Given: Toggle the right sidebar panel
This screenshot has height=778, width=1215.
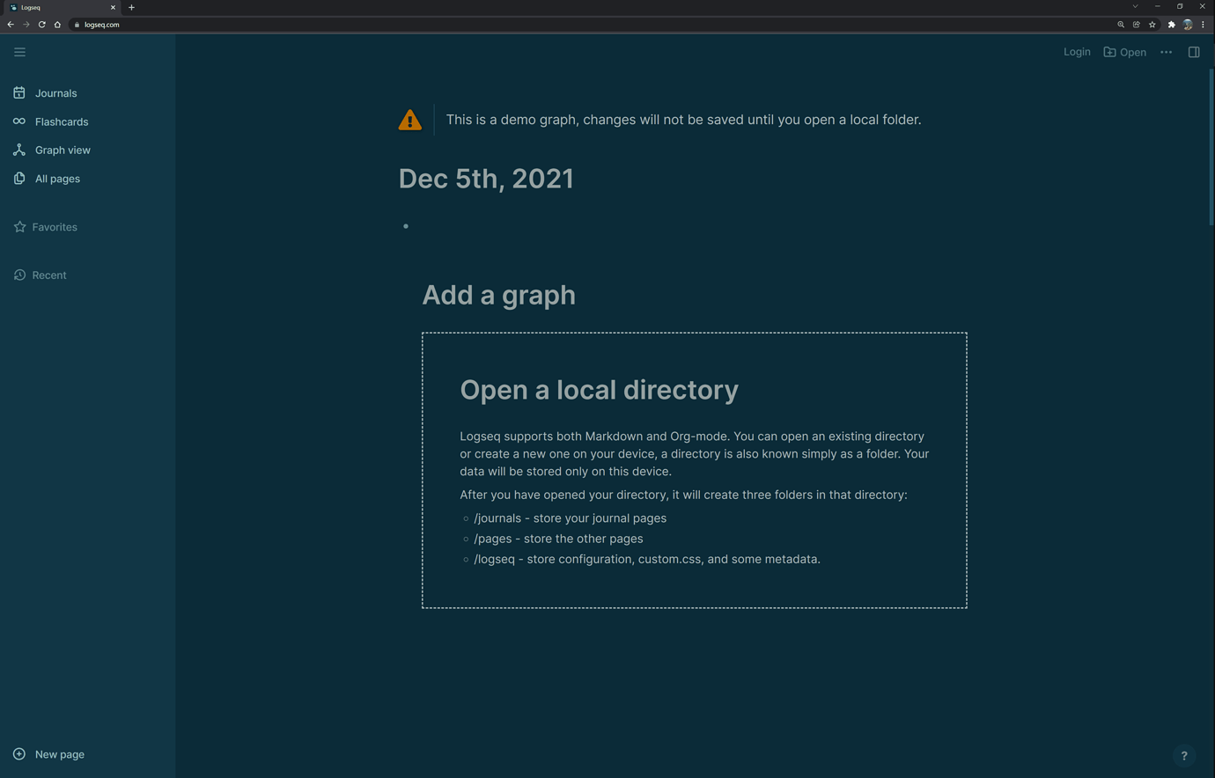Looking at the screenshot, I should [1194, 52].
